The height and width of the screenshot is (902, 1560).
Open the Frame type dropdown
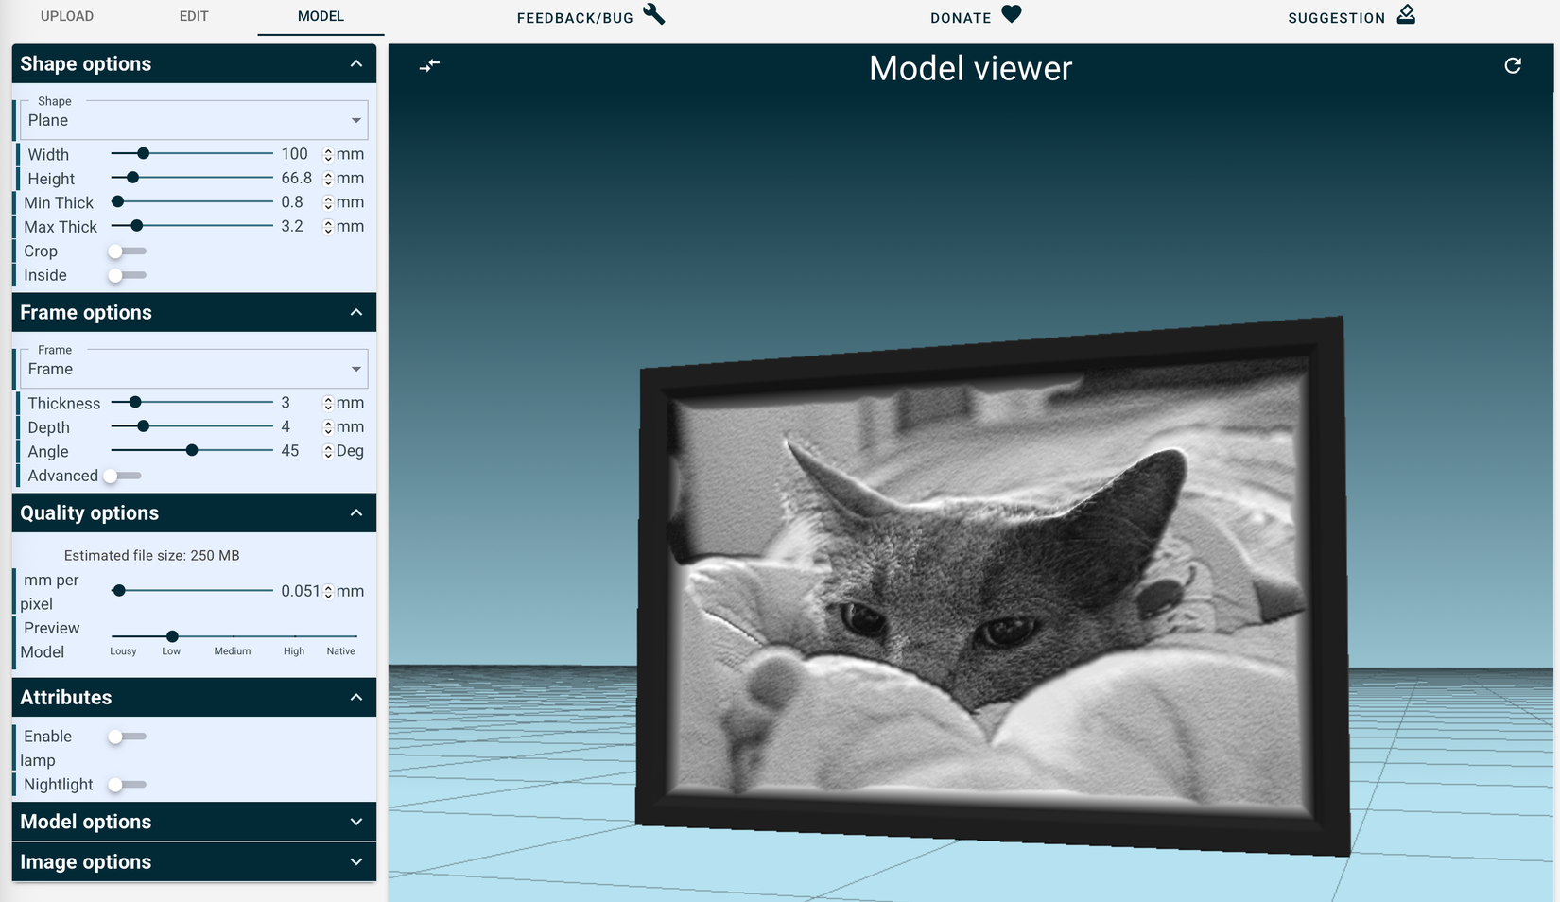[194, 369]
